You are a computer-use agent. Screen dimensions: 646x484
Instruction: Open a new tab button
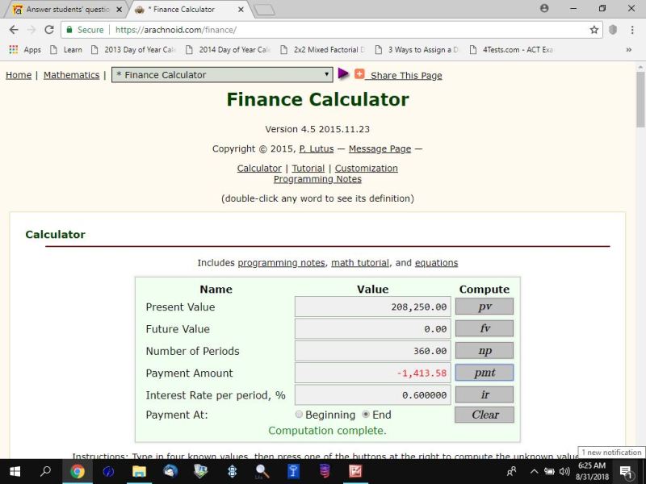pyautogui.click(x=264, y=10)
